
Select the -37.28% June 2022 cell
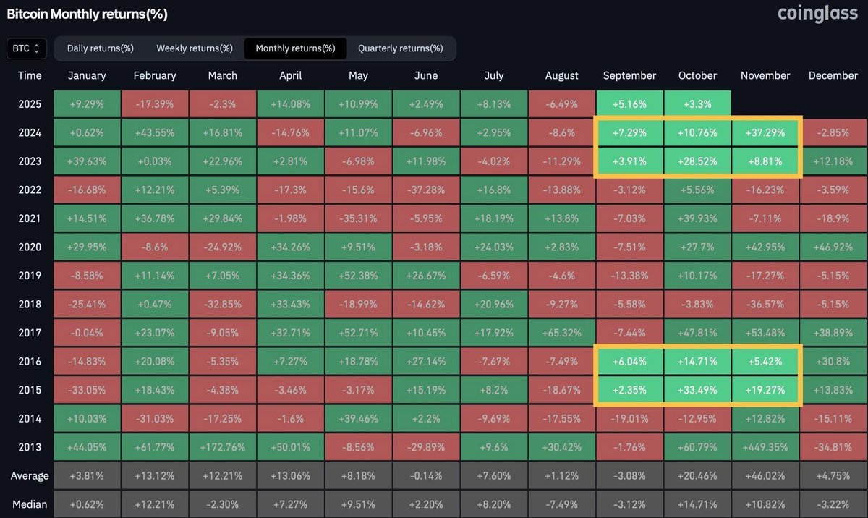[426, 190]
